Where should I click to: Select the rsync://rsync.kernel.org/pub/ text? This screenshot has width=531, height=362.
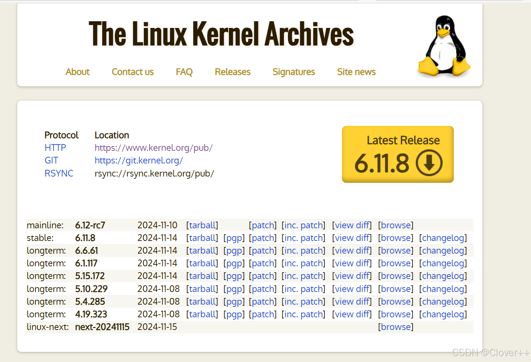point(154,174)
